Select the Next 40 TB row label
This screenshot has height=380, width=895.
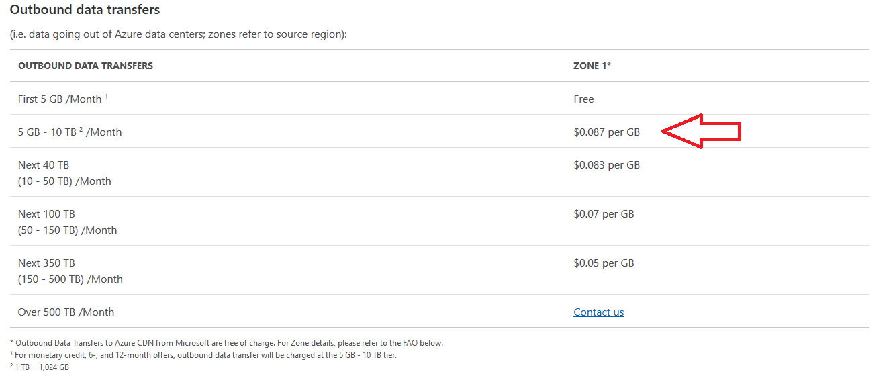64,173
